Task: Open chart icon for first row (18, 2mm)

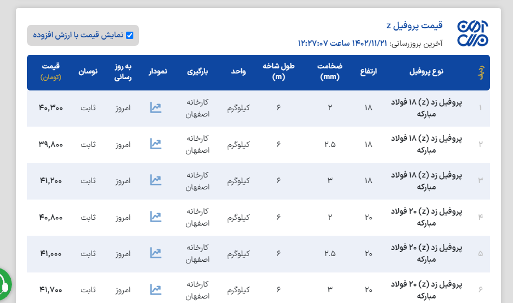Action: [x=156, y=107]
